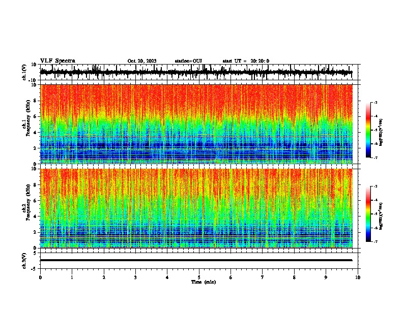Click the ch.1 color bar units label
Screen dimensions: 403x311
pyautogui.click(x=381, y=133)
